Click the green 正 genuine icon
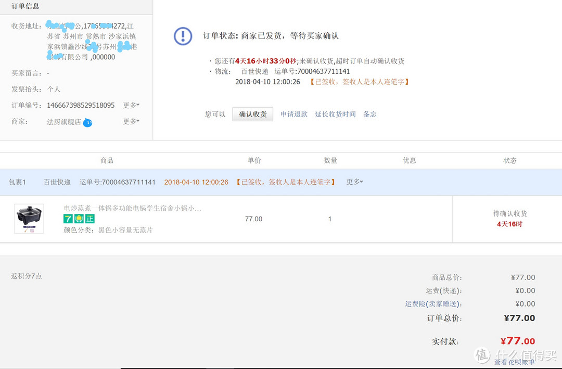This screenshot has width=562, height=369. pyautogui.click(x=90, y=219)
